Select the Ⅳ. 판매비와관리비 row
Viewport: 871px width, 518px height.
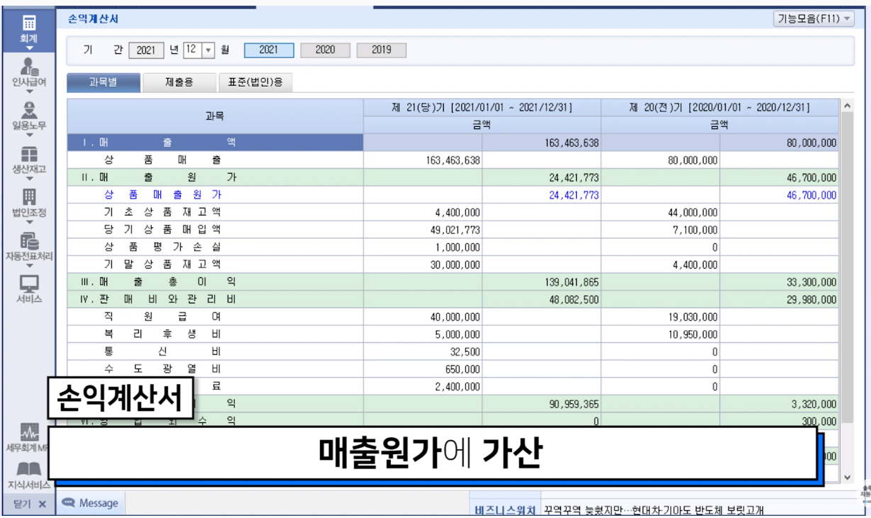click(453, 299)
